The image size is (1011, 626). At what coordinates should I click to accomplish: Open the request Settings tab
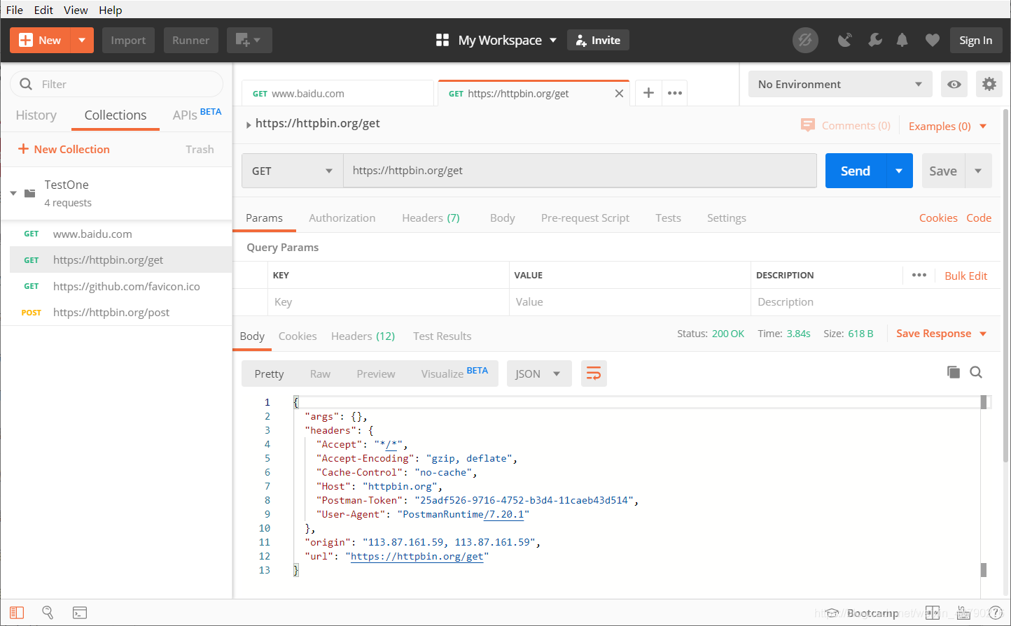(727, 218)
